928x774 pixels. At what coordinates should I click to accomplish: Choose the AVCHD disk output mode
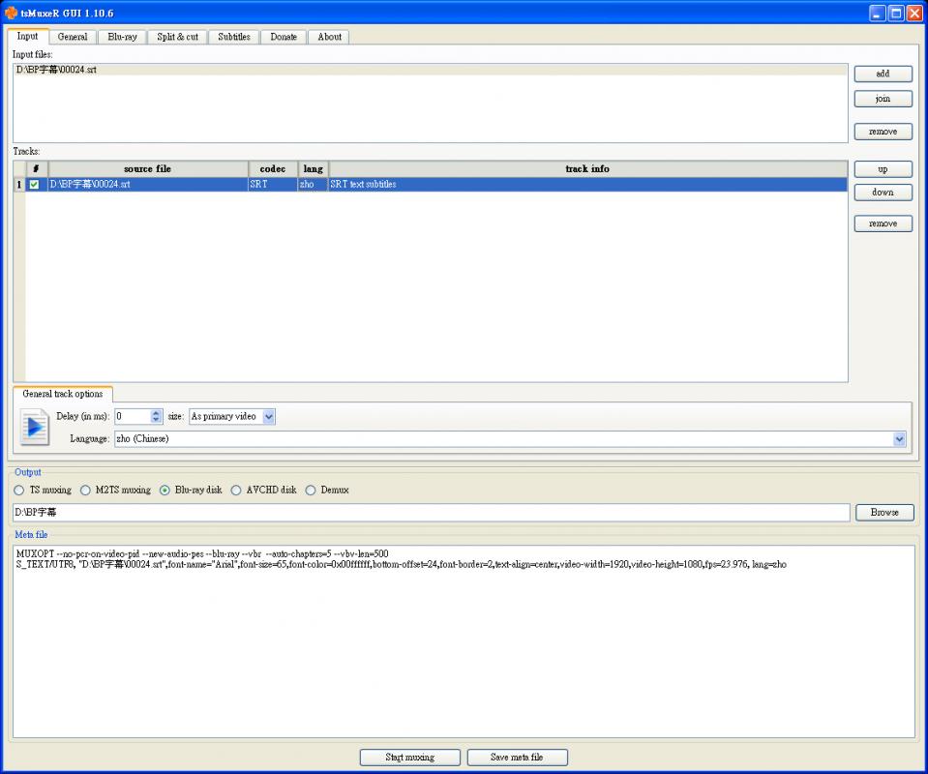tap(235, 490)
